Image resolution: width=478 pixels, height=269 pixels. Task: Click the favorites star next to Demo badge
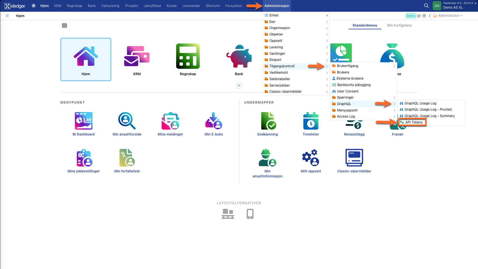click(x=419, y=16)
